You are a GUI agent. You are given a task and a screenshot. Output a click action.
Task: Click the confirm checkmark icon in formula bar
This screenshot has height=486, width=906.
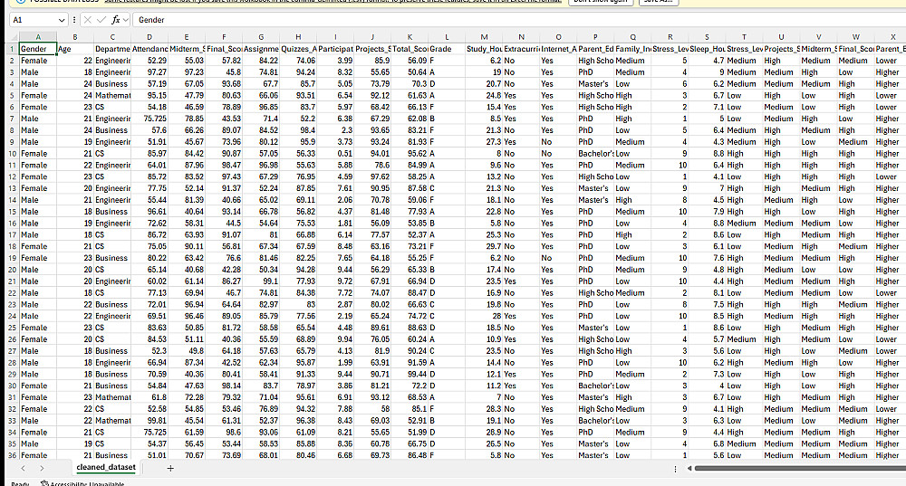[101, 20]
